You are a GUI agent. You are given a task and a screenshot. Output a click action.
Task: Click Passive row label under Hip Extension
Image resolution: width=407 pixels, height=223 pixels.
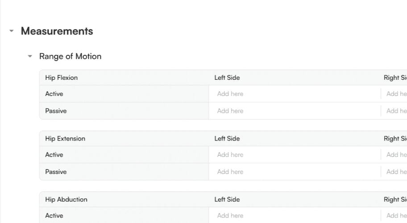point(56,172)
